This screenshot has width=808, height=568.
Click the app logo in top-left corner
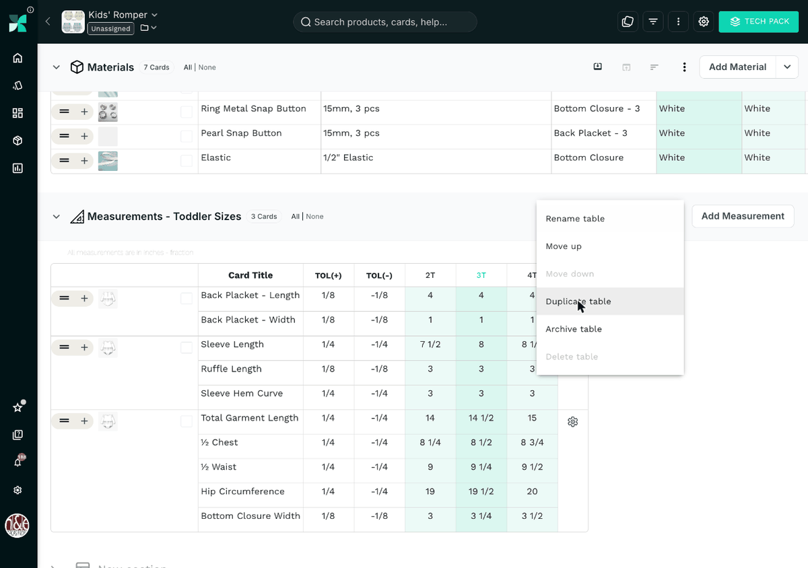click(x=18, y=22)
